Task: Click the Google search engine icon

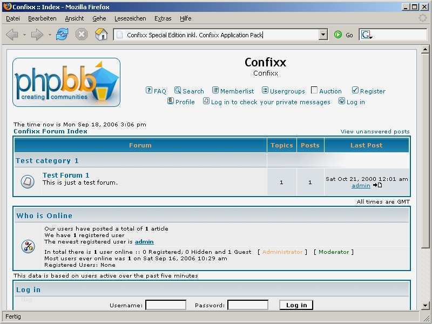Action: [x=367, y=35]
